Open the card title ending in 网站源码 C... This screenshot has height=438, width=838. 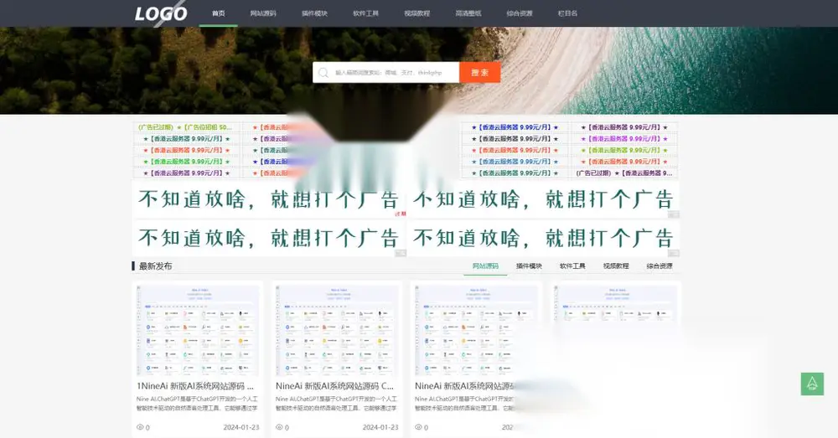point(335,386)
